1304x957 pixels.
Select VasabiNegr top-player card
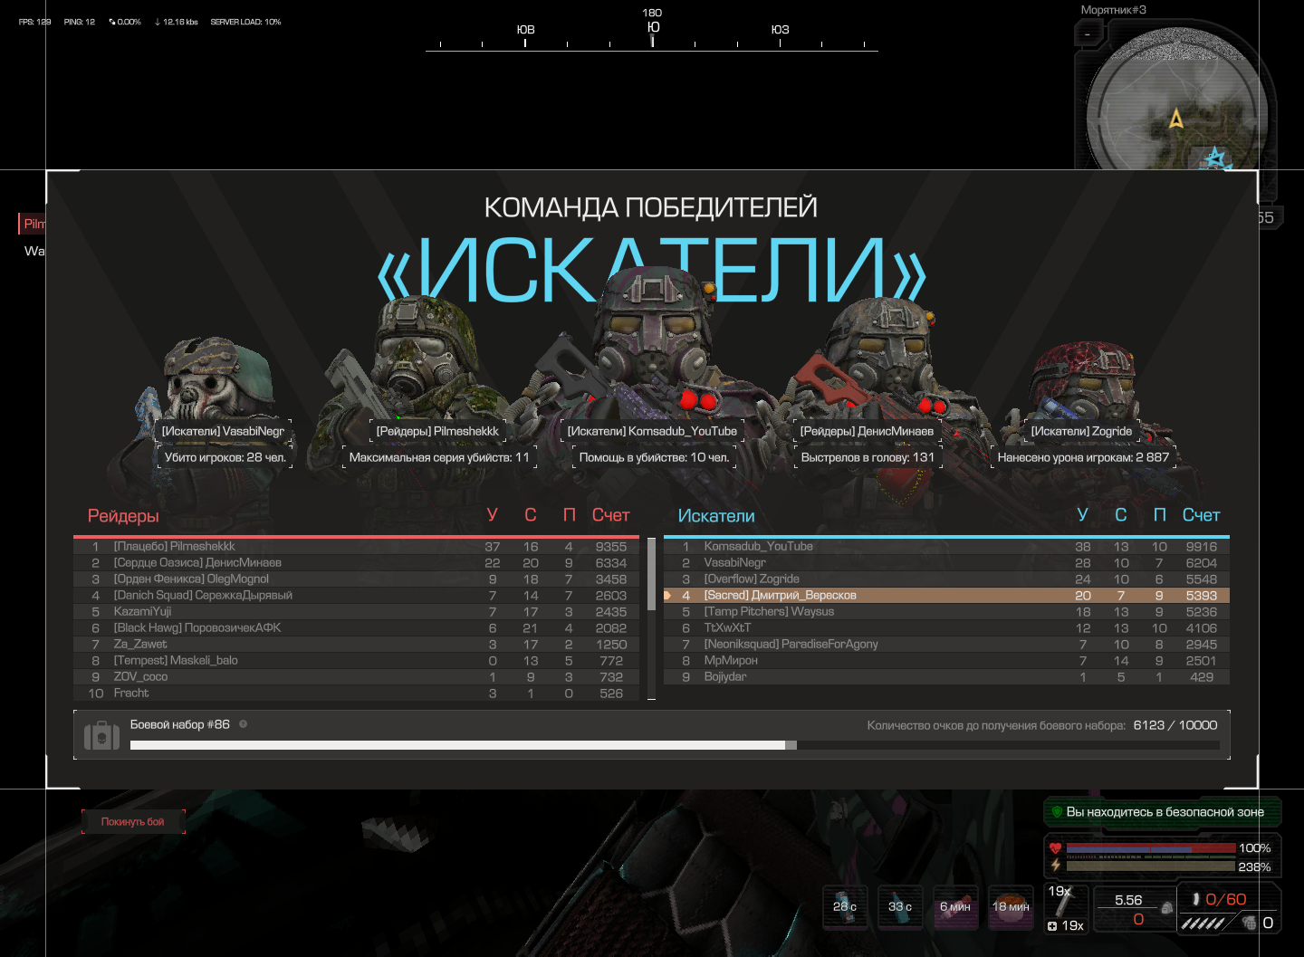(x=224, y=431)
